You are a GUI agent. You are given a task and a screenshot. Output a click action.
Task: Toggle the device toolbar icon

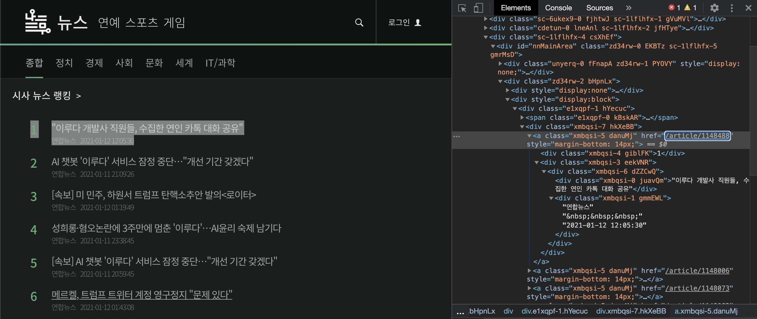[478, 8]
